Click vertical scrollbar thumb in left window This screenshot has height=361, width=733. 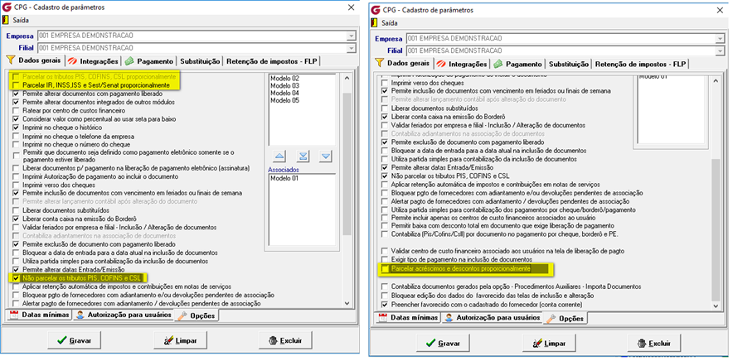(x=347, y=163)
